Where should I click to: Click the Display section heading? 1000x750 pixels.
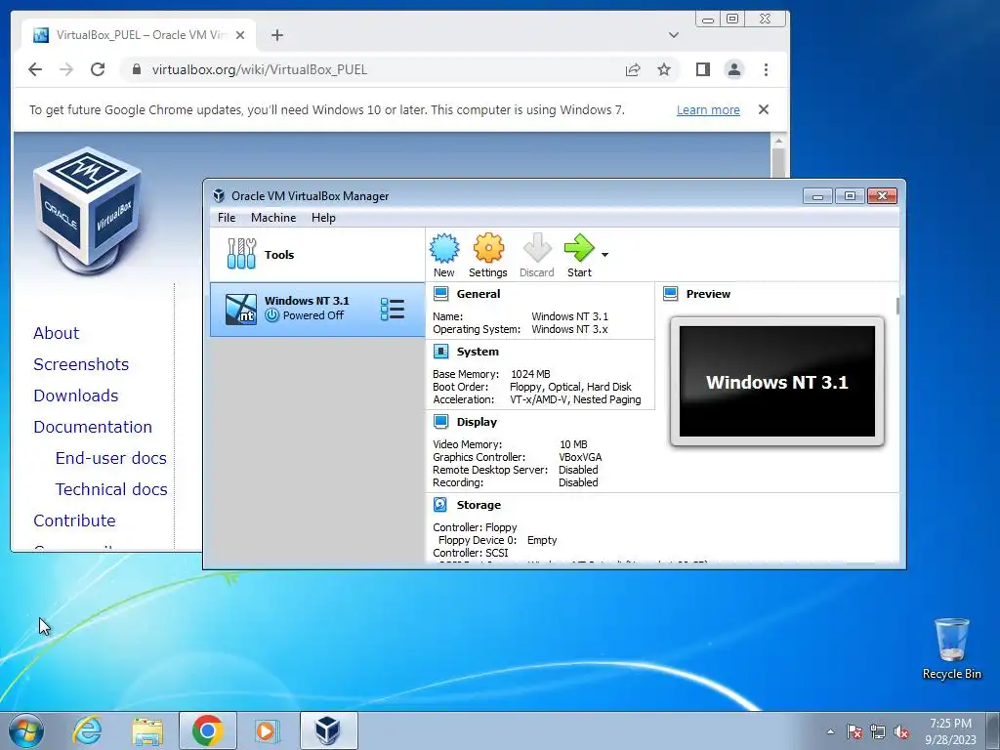(477, 422)
